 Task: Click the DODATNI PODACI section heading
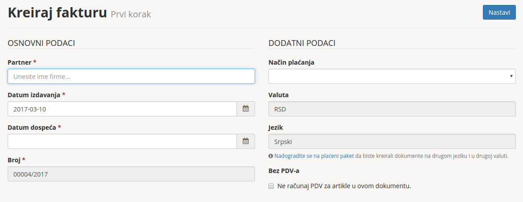pyautogui.click(x=302, y=43)
